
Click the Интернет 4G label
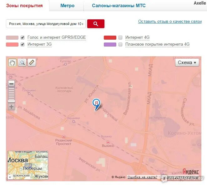point(138,37)
